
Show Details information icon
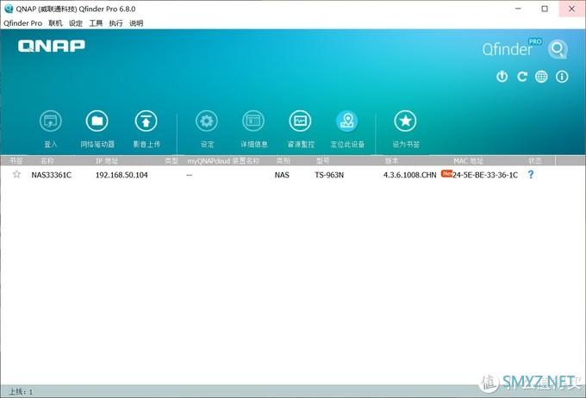tap(253, 121)
